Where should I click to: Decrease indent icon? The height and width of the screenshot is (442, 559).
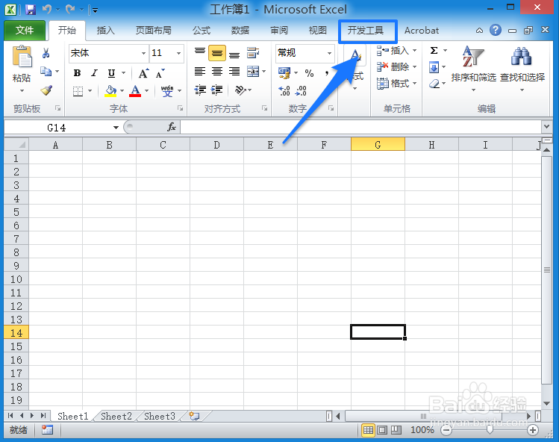(200, 90)
